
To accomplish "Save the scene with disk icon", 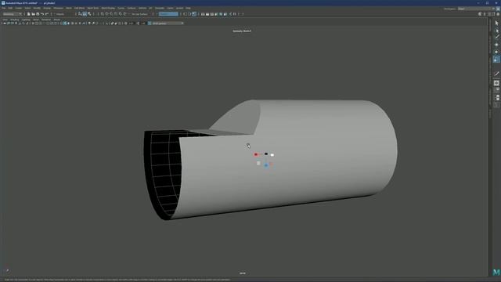I will [38, 14].
